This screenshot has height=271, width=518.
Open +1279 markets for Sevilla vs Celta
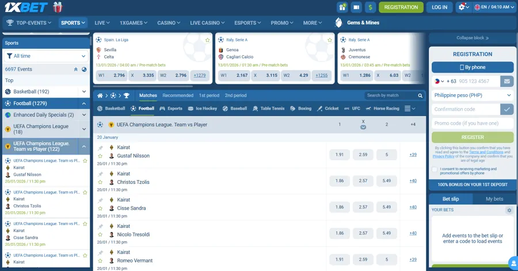click(x=200, y=75)
